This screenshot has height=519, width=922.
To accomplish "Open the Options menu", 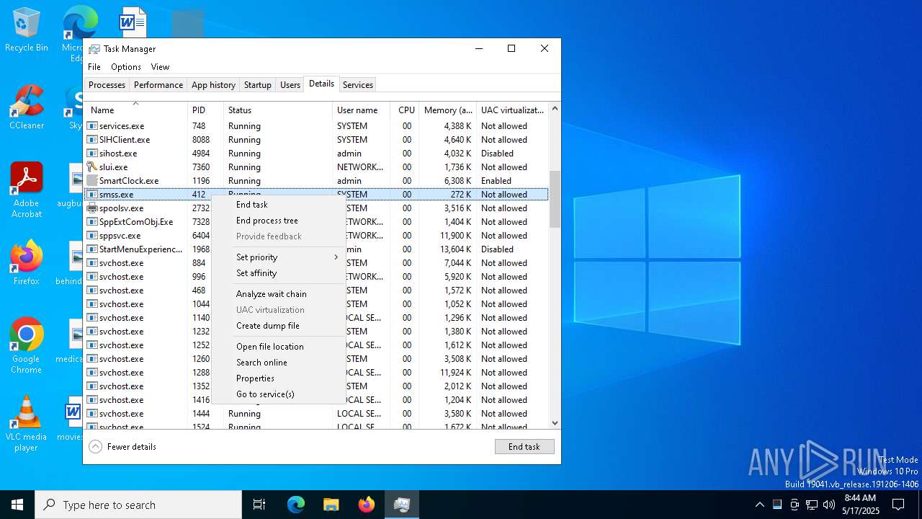I will click(126, 67).
